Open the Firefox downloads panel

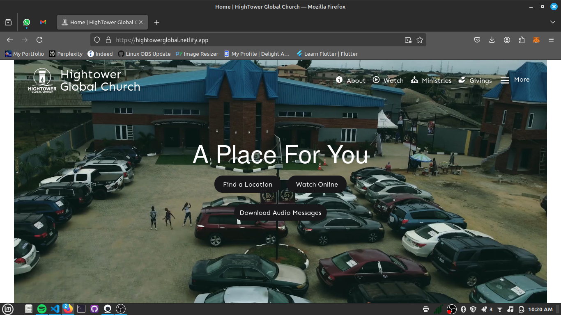pyautogui.click(x=492, y=40)
